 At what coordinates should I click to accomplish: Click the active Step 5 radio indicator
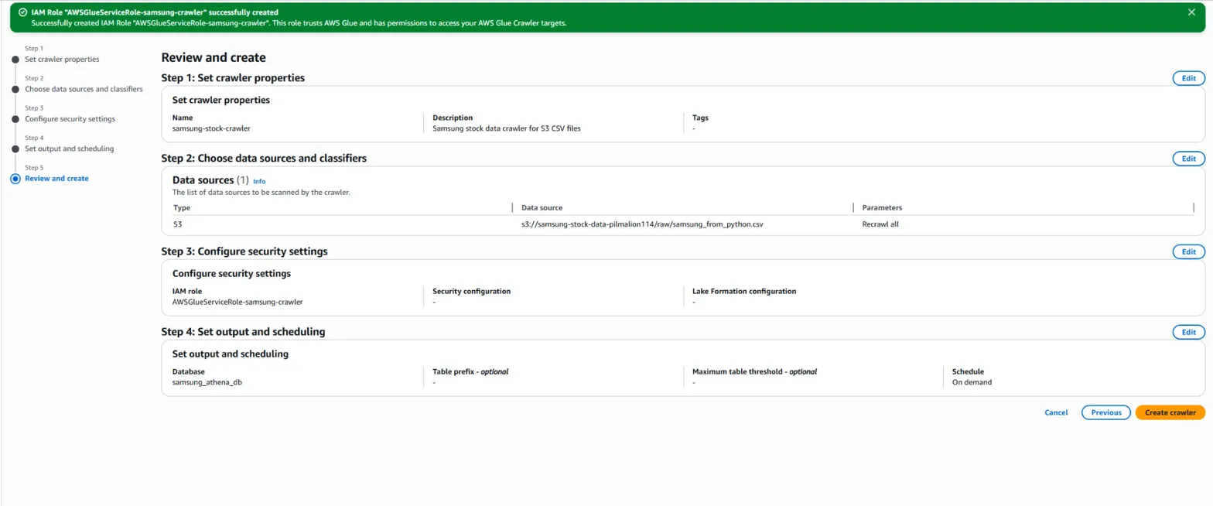coord(15,179)
